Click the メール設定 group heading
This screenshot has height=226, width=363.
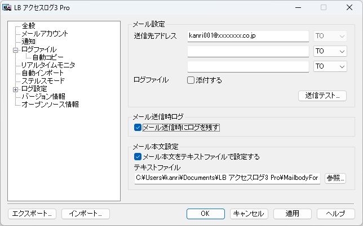click(149, 24)
